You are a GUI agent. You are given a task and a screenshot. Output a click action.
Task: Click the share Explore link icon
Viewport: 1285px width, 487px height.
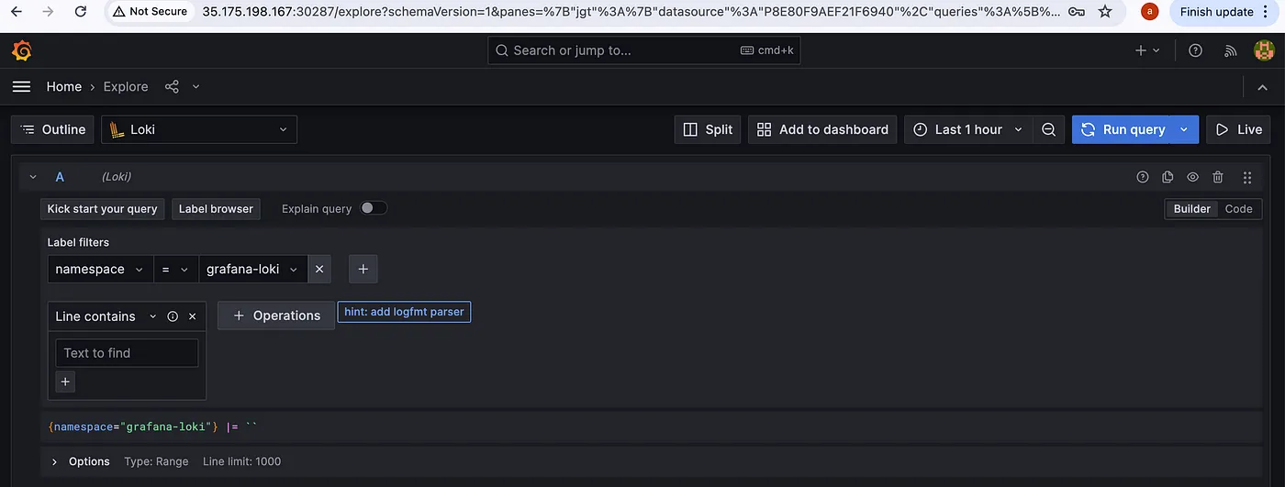[x=172, y=86]
